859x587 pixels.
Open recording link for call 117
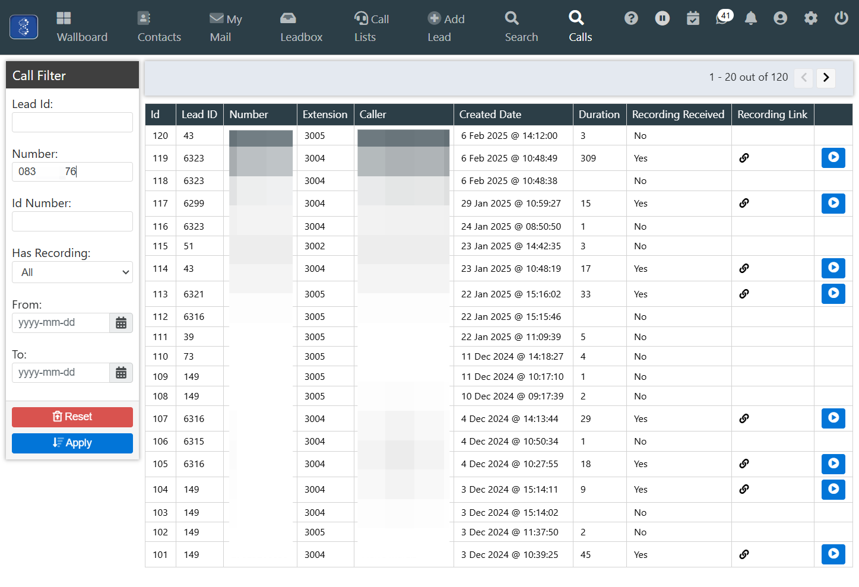[x=744, y=203]
